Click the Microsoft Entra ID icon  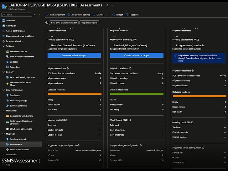click(7, 51)
